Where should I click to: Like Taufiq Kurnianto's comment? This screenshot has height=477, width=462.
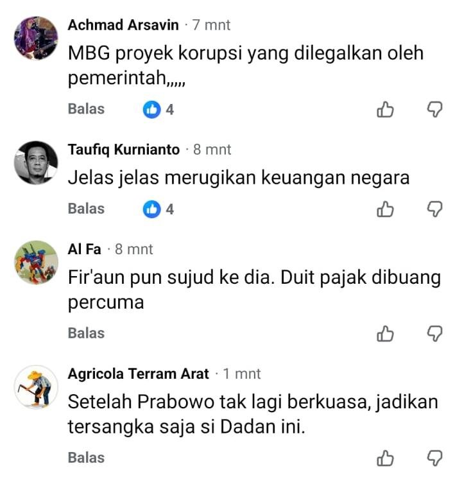pos(385,209)
